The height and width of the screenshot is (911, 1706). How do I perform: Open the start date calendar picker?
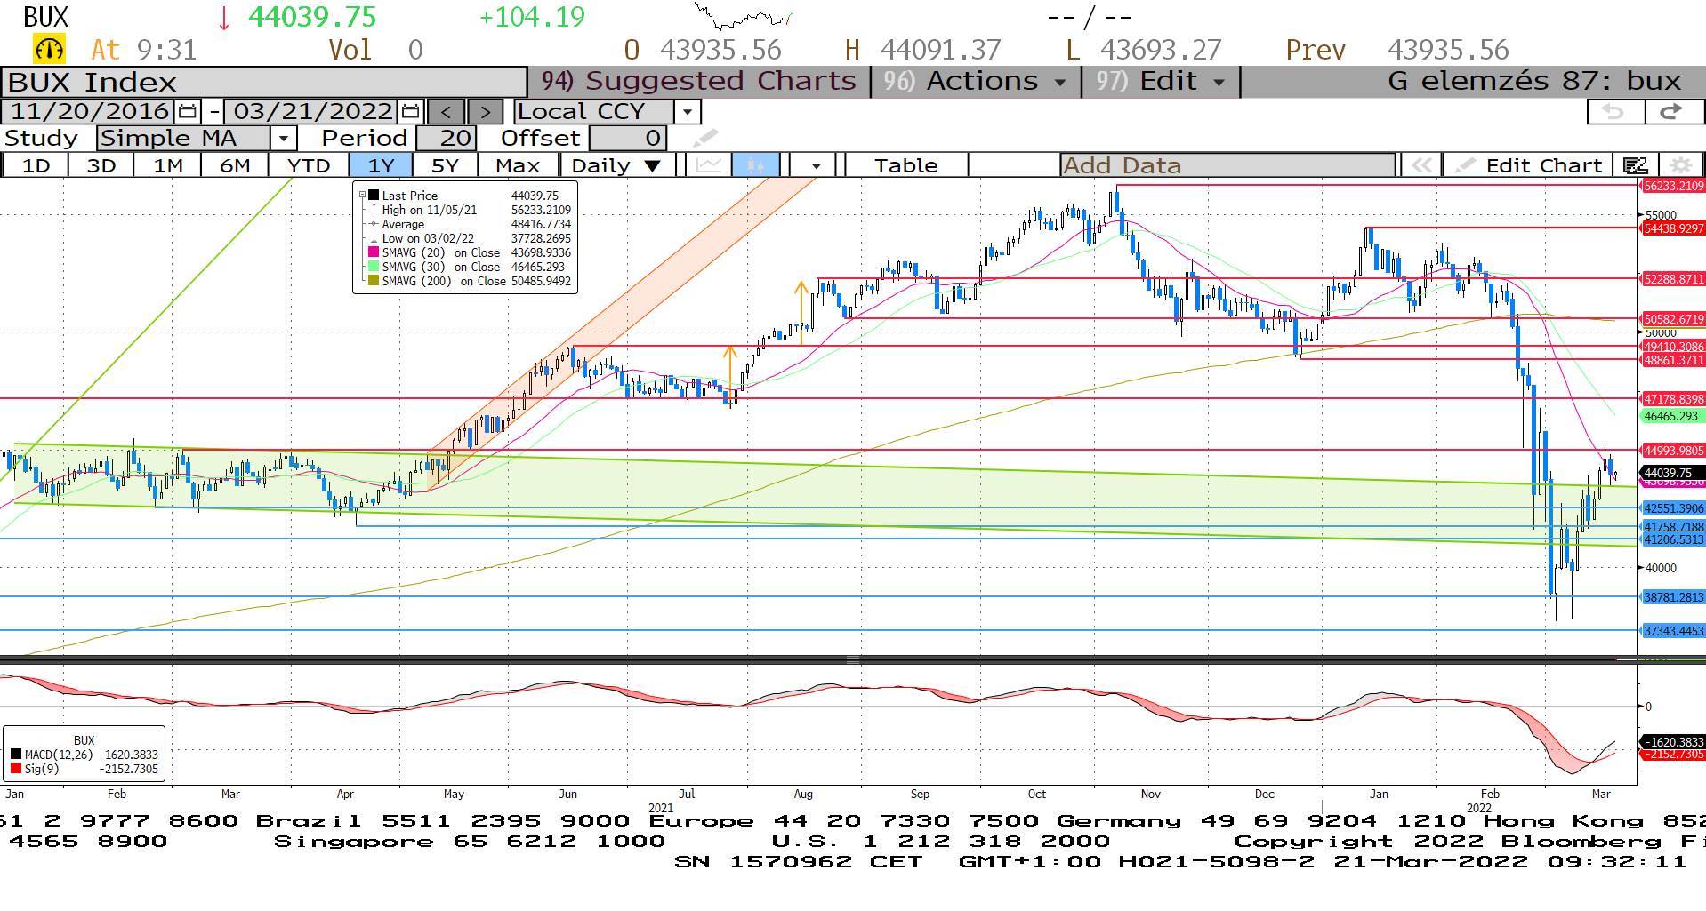(x=187, y=112)
